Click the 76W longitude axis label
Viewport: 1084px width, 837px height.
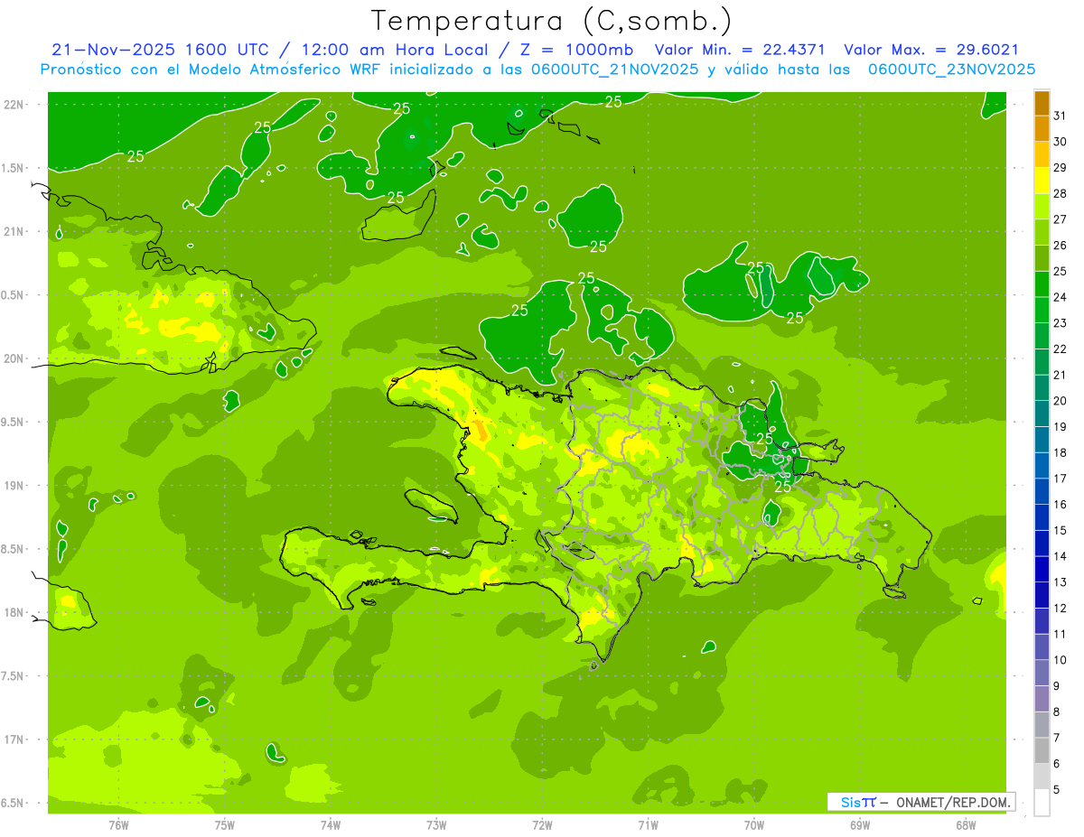point(118,825)
